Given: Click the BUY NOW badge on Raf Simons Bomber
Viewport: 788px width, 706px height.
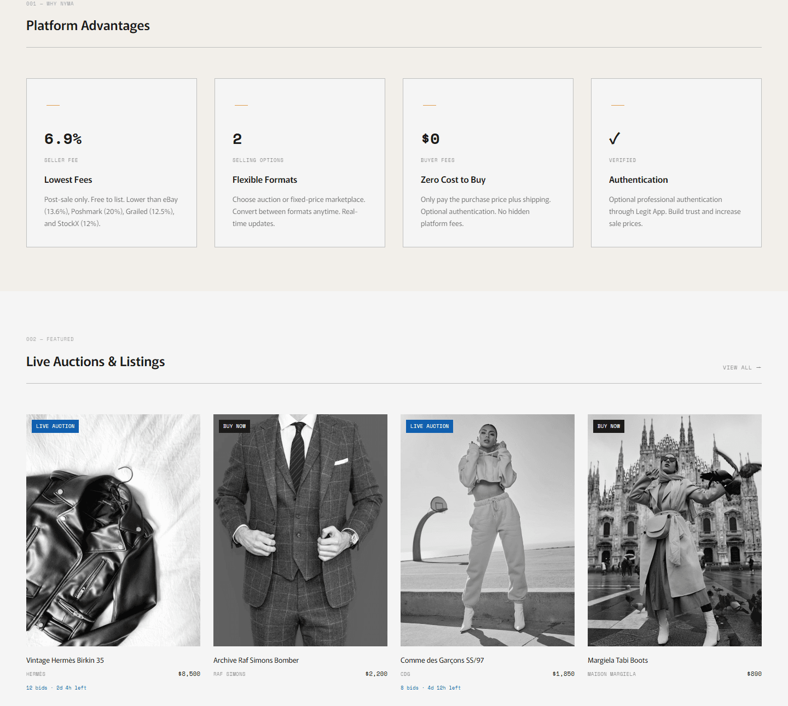Looking at the screenshot, I should point(234,426).
